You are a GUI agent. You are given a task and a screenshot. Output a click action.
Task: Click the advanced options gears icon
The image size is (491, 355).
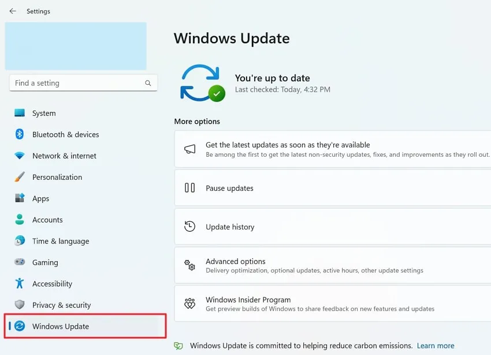[x=190, y=265]
